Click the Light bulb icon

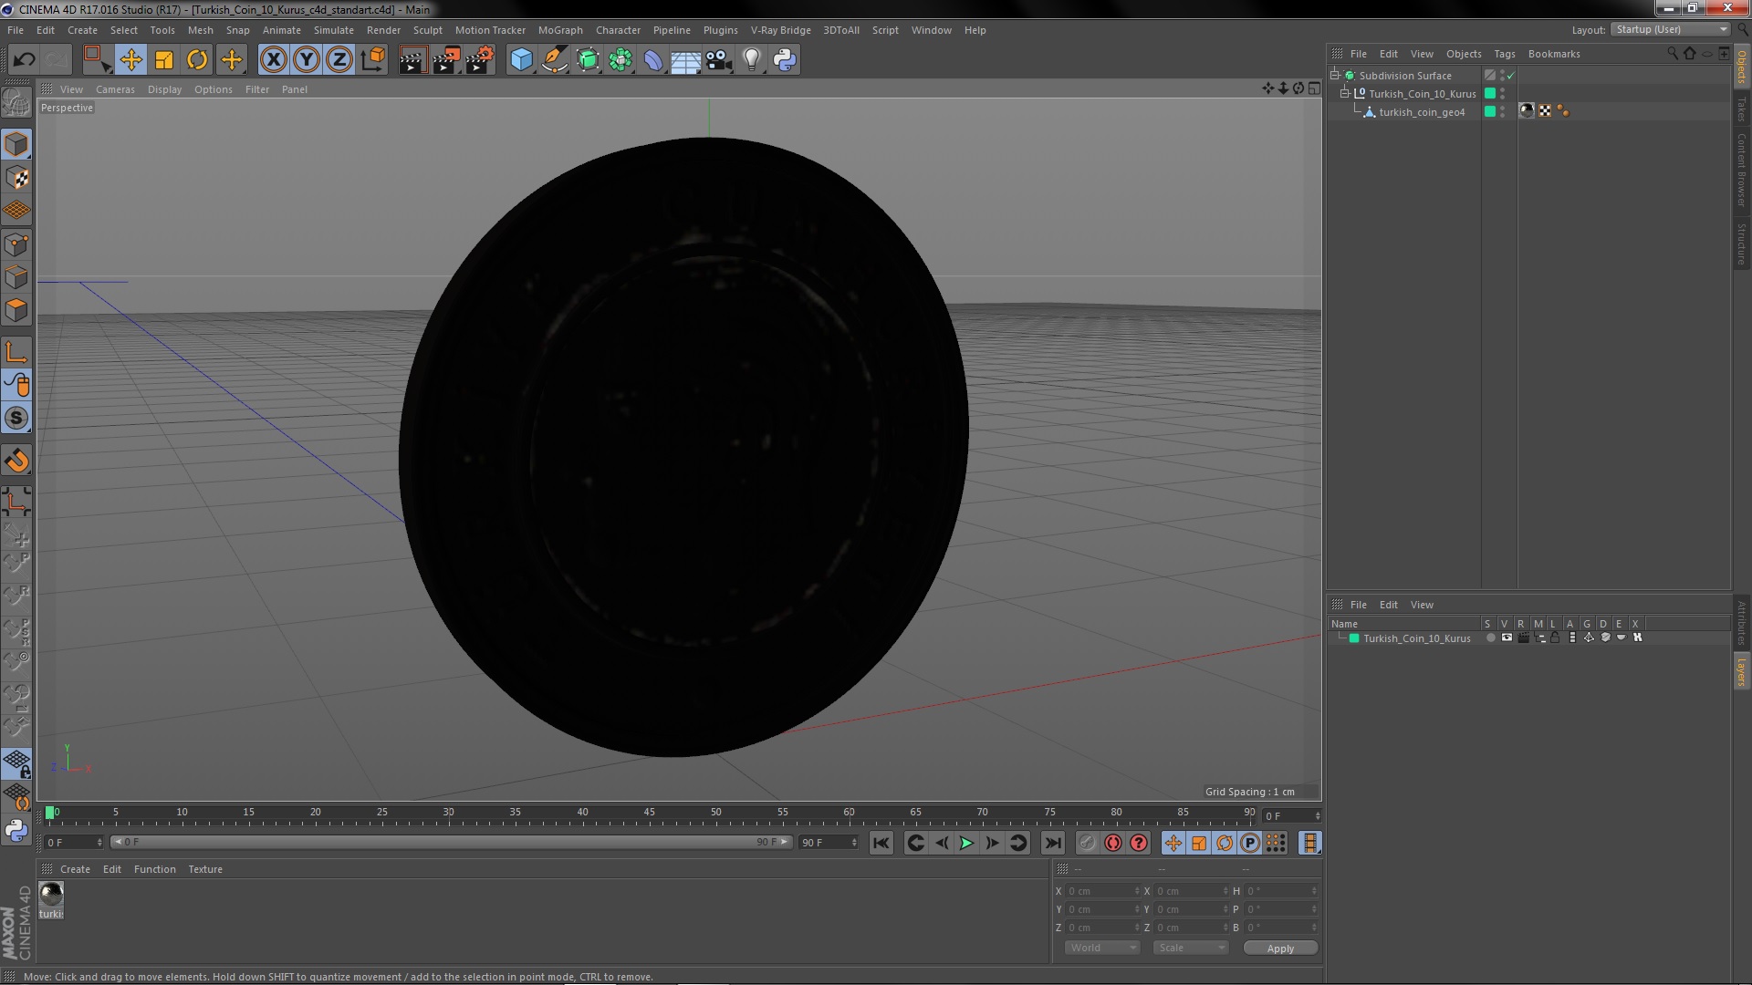click(x=751, y=60)
